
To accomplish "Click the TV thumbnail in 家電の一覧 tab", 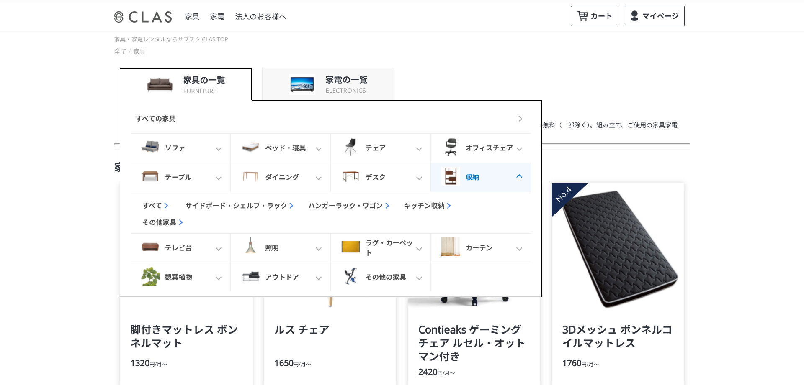I will tap(302, 84).
